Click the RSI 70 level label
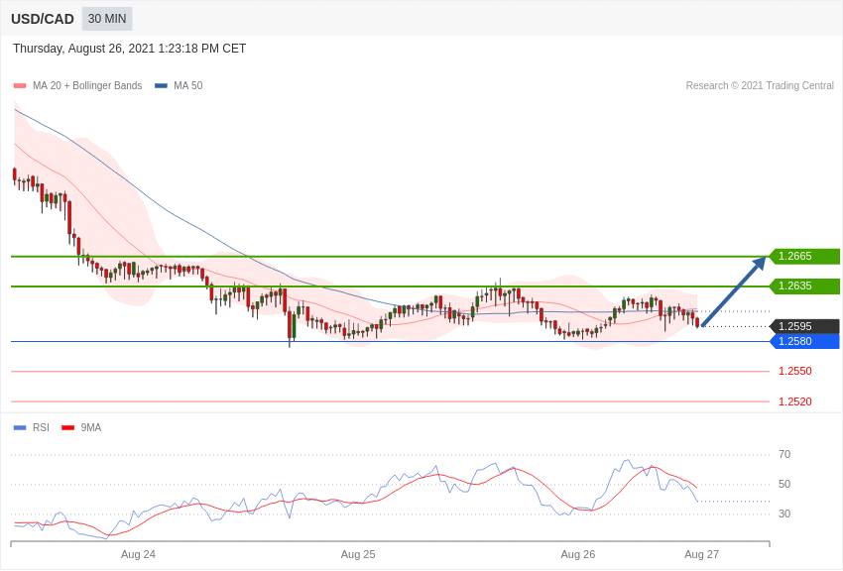 [x=784, y=454]
